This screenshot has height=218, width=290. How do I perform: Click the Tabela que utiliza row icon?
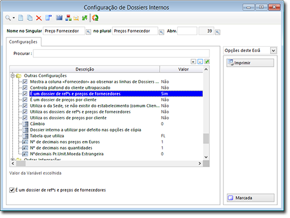point(25,136)
